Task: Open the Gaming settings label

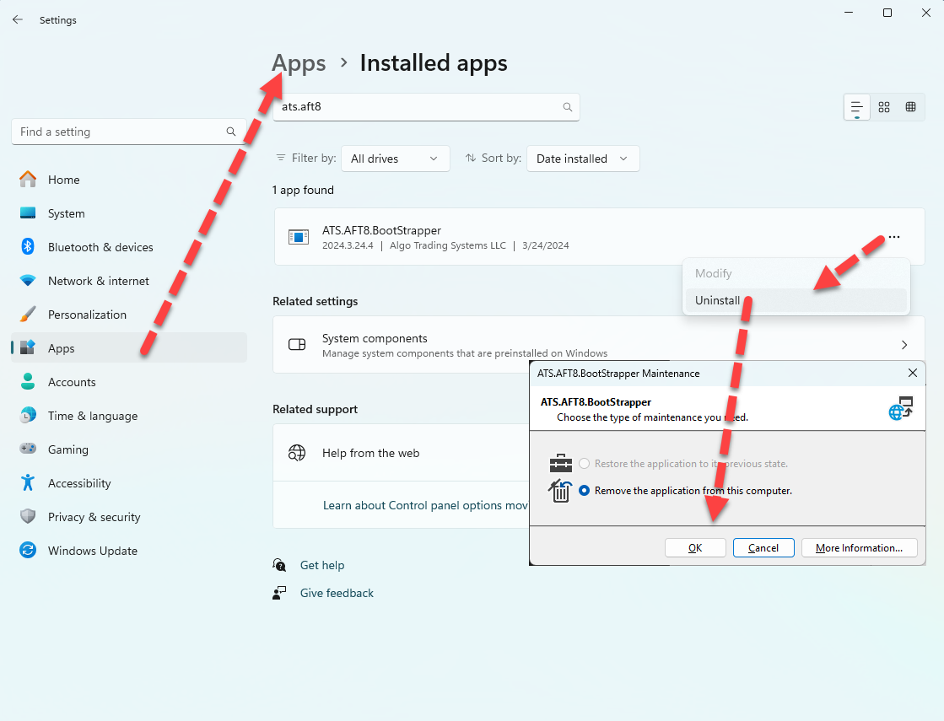Action: 68,449
